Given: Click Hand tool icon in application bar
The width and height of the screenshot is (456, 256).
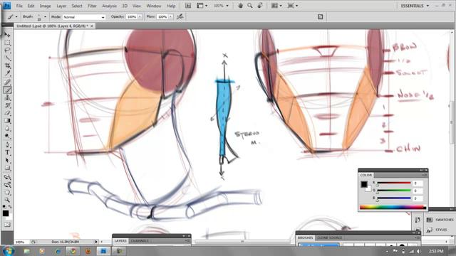Looking at the screenshot, I should pos(240,6).
